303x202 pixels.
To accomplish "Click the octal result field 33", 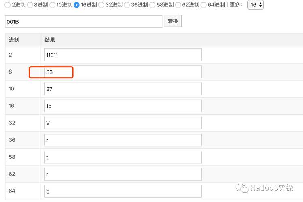I will [x=123, y=72].
